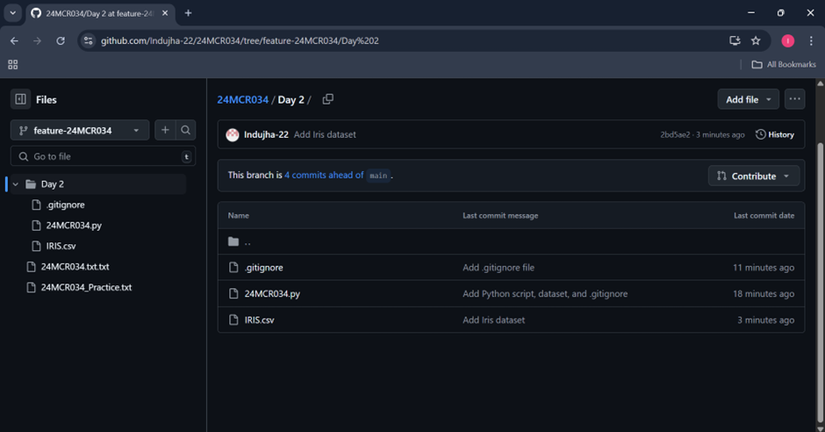Open the Chrome profile avatar

coord(787,40)
